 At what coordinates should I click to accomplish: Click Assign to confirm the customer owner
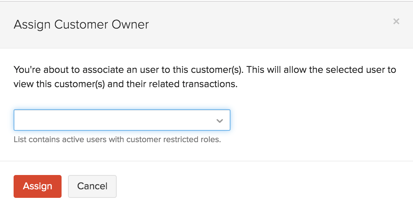coord(37,186)
